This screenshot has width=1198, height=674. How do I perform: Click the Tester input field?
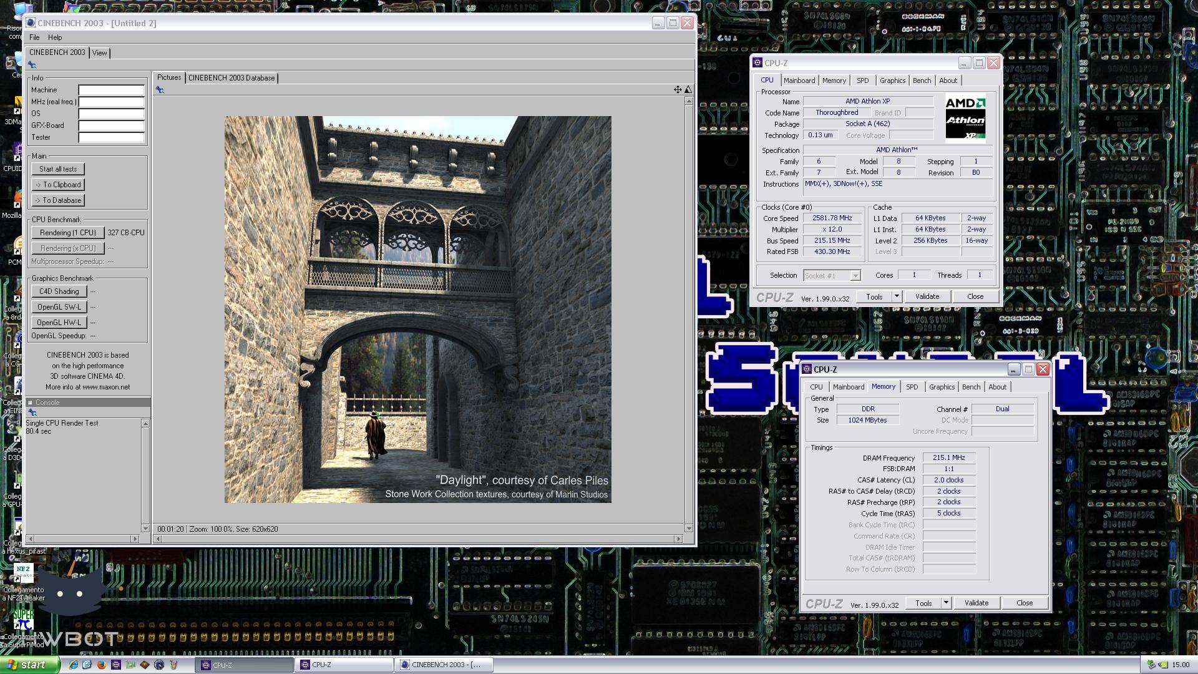[x=111, y=137]
